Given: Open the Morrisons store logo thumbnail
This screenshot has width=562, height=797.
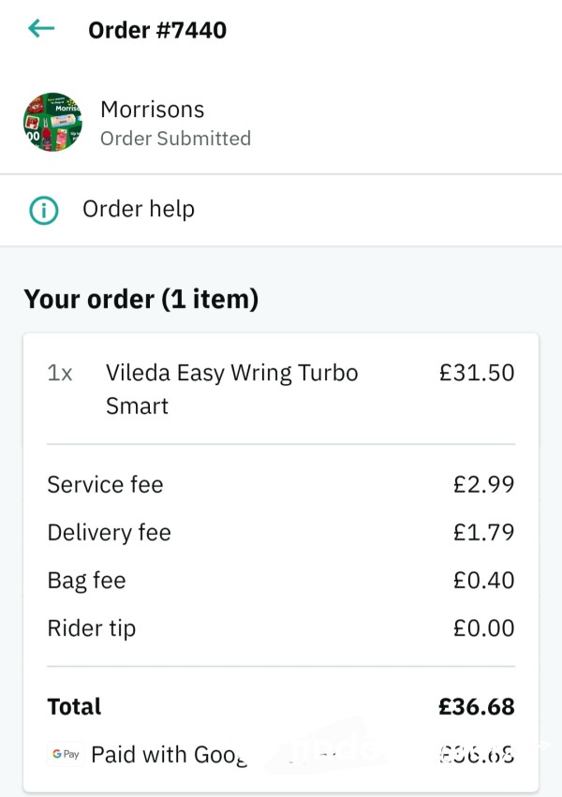Looking at the screenshot, I should point(52,122).
